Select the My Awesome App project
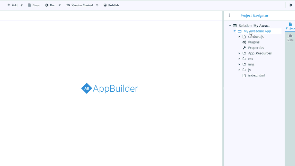The width and height of the screenshot is (295, 166). coord(257,31)
